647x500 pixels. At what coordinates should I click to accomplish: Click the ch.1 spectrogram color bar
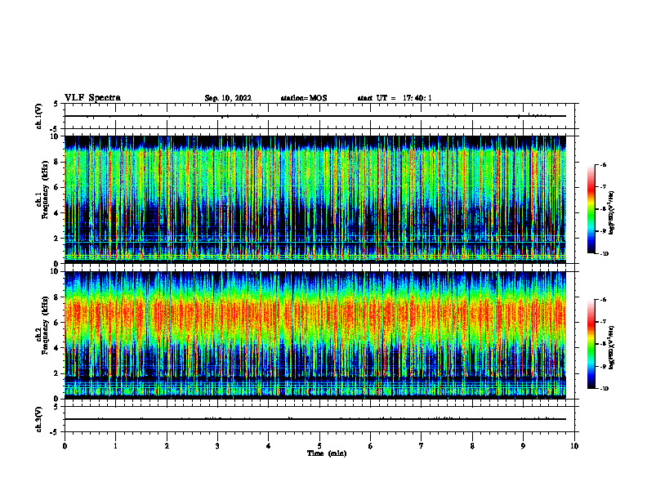pyautogui.click(x=591, y=209)
